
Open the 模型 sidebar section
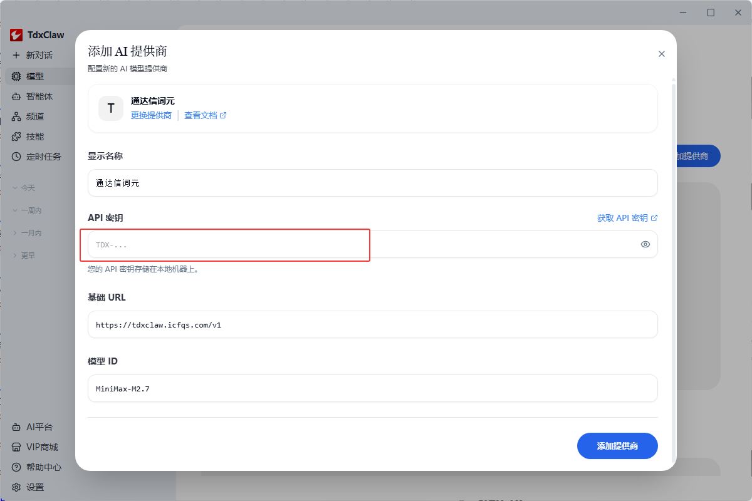pyautogui.click(x=39, y=76)
